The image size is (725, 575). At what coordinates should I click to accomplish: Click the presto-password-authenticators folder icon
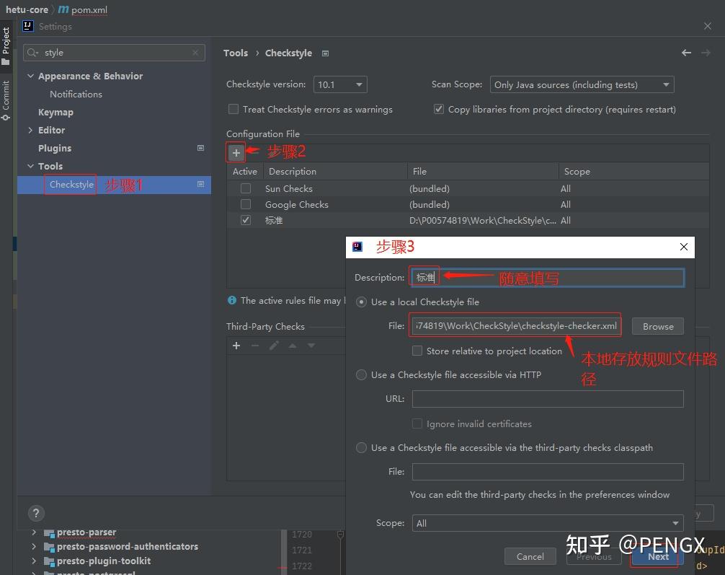pyautogui.click(x=49, y=547)
